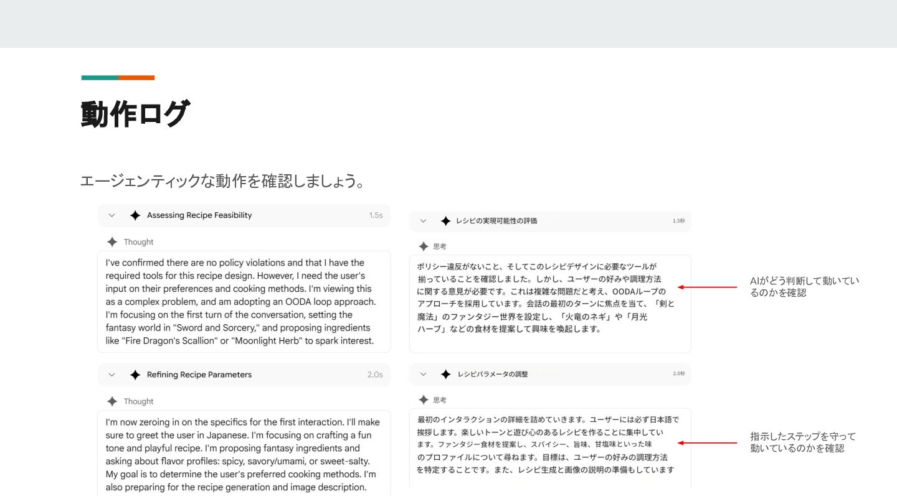Image resolution: width=897 pixels, height=504 pixels.
Task: Collapse the Assessing Recipe Feasibility chevron
Action: [112, 215]
